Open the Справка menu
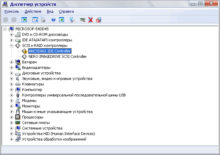Image resolution: width=220 pixels, height=155 pixels. tap(66, 11)
